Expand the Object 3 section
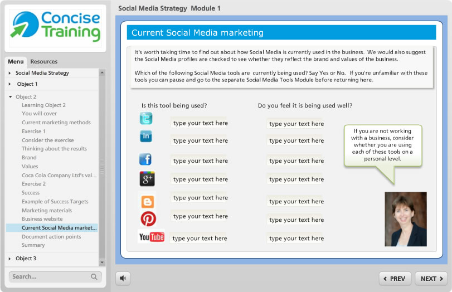Image resolution: width=452 pixels, height=292 pixels. (x=10, y=259)
